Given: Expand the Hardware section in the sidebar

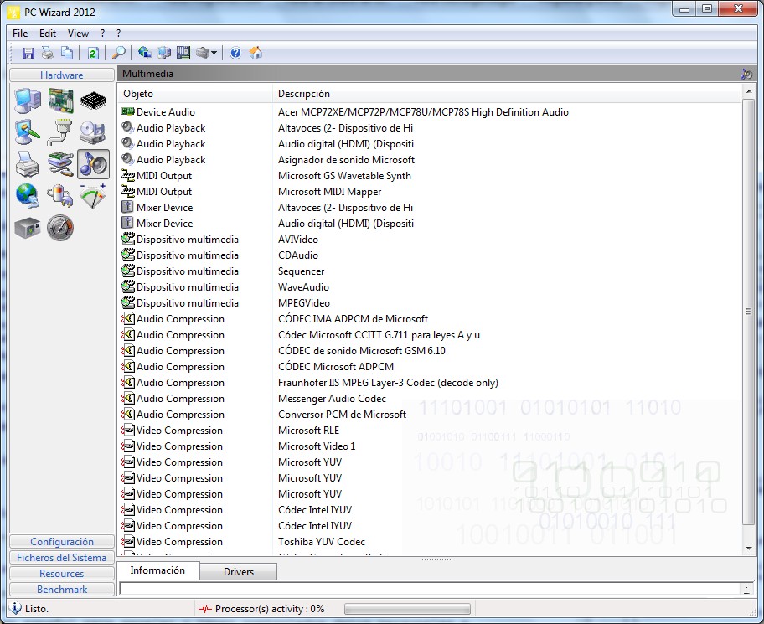Looking at the screenshot, I should pyautogui.click(x=62, y=75).
